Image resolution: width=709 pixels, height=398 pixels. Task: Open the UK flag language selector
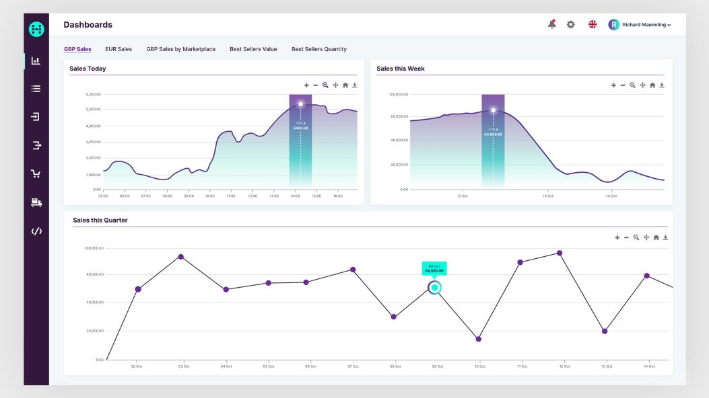pyautogui.click(x=593, y=25)
